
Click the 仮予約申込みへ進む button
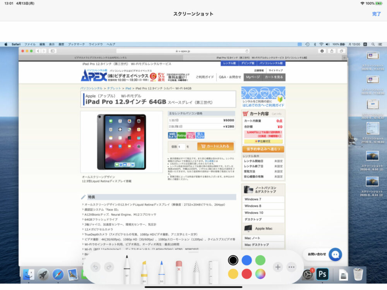[263, 149]
